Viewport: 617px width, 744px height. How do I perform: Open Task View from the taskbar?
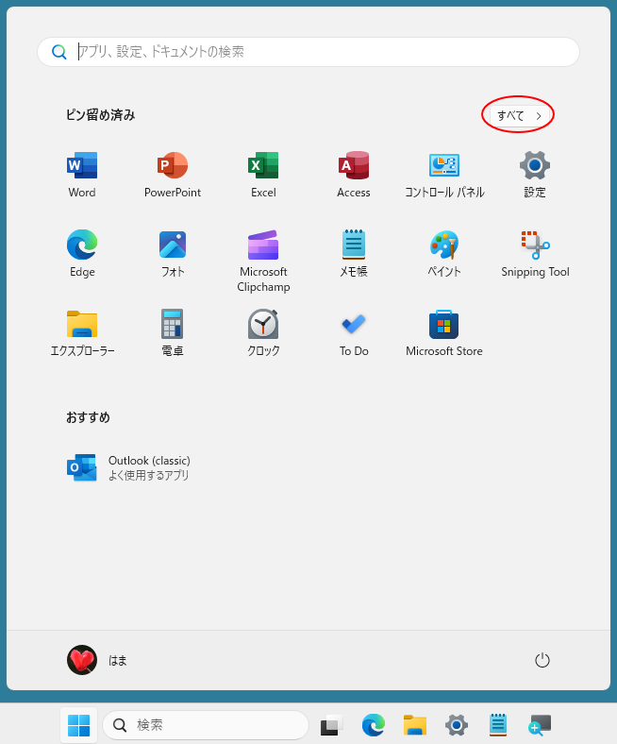[x=331, y=725]
